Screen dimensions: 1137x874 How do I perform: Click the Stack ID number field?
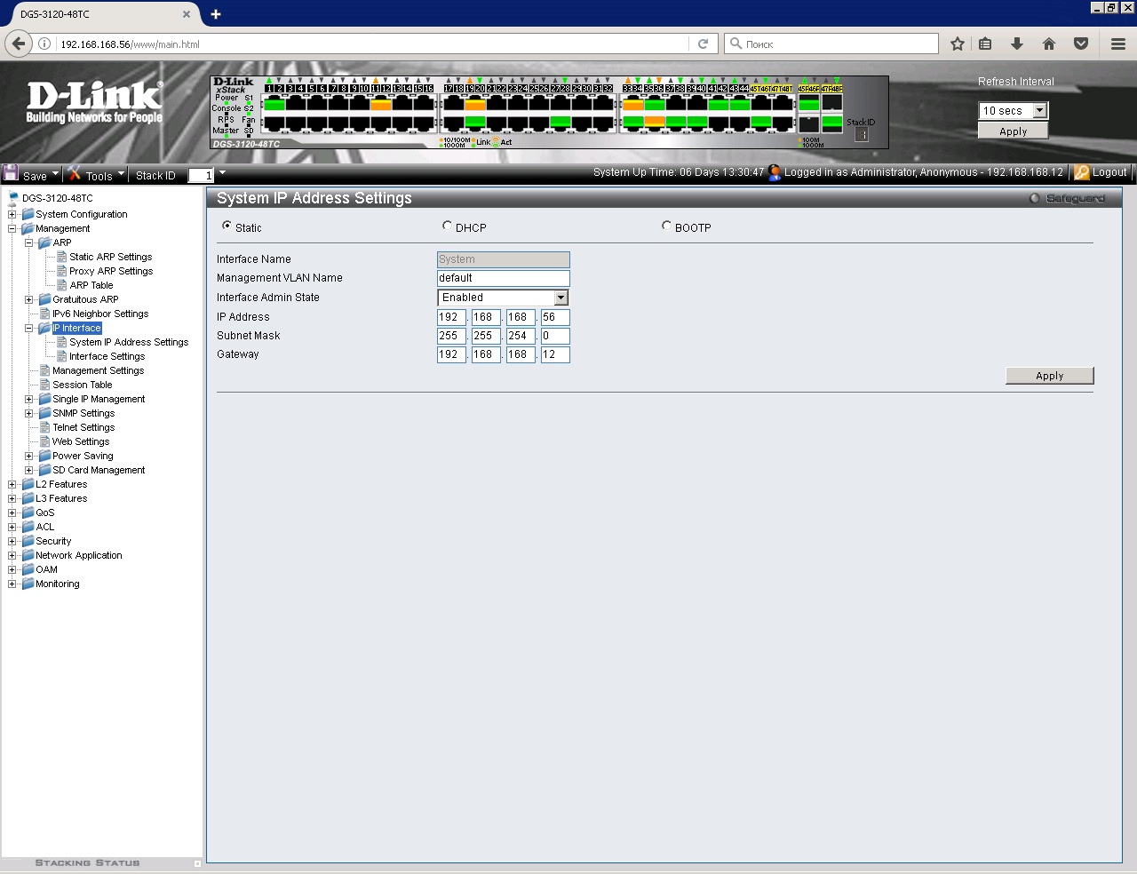pos(201,175)
